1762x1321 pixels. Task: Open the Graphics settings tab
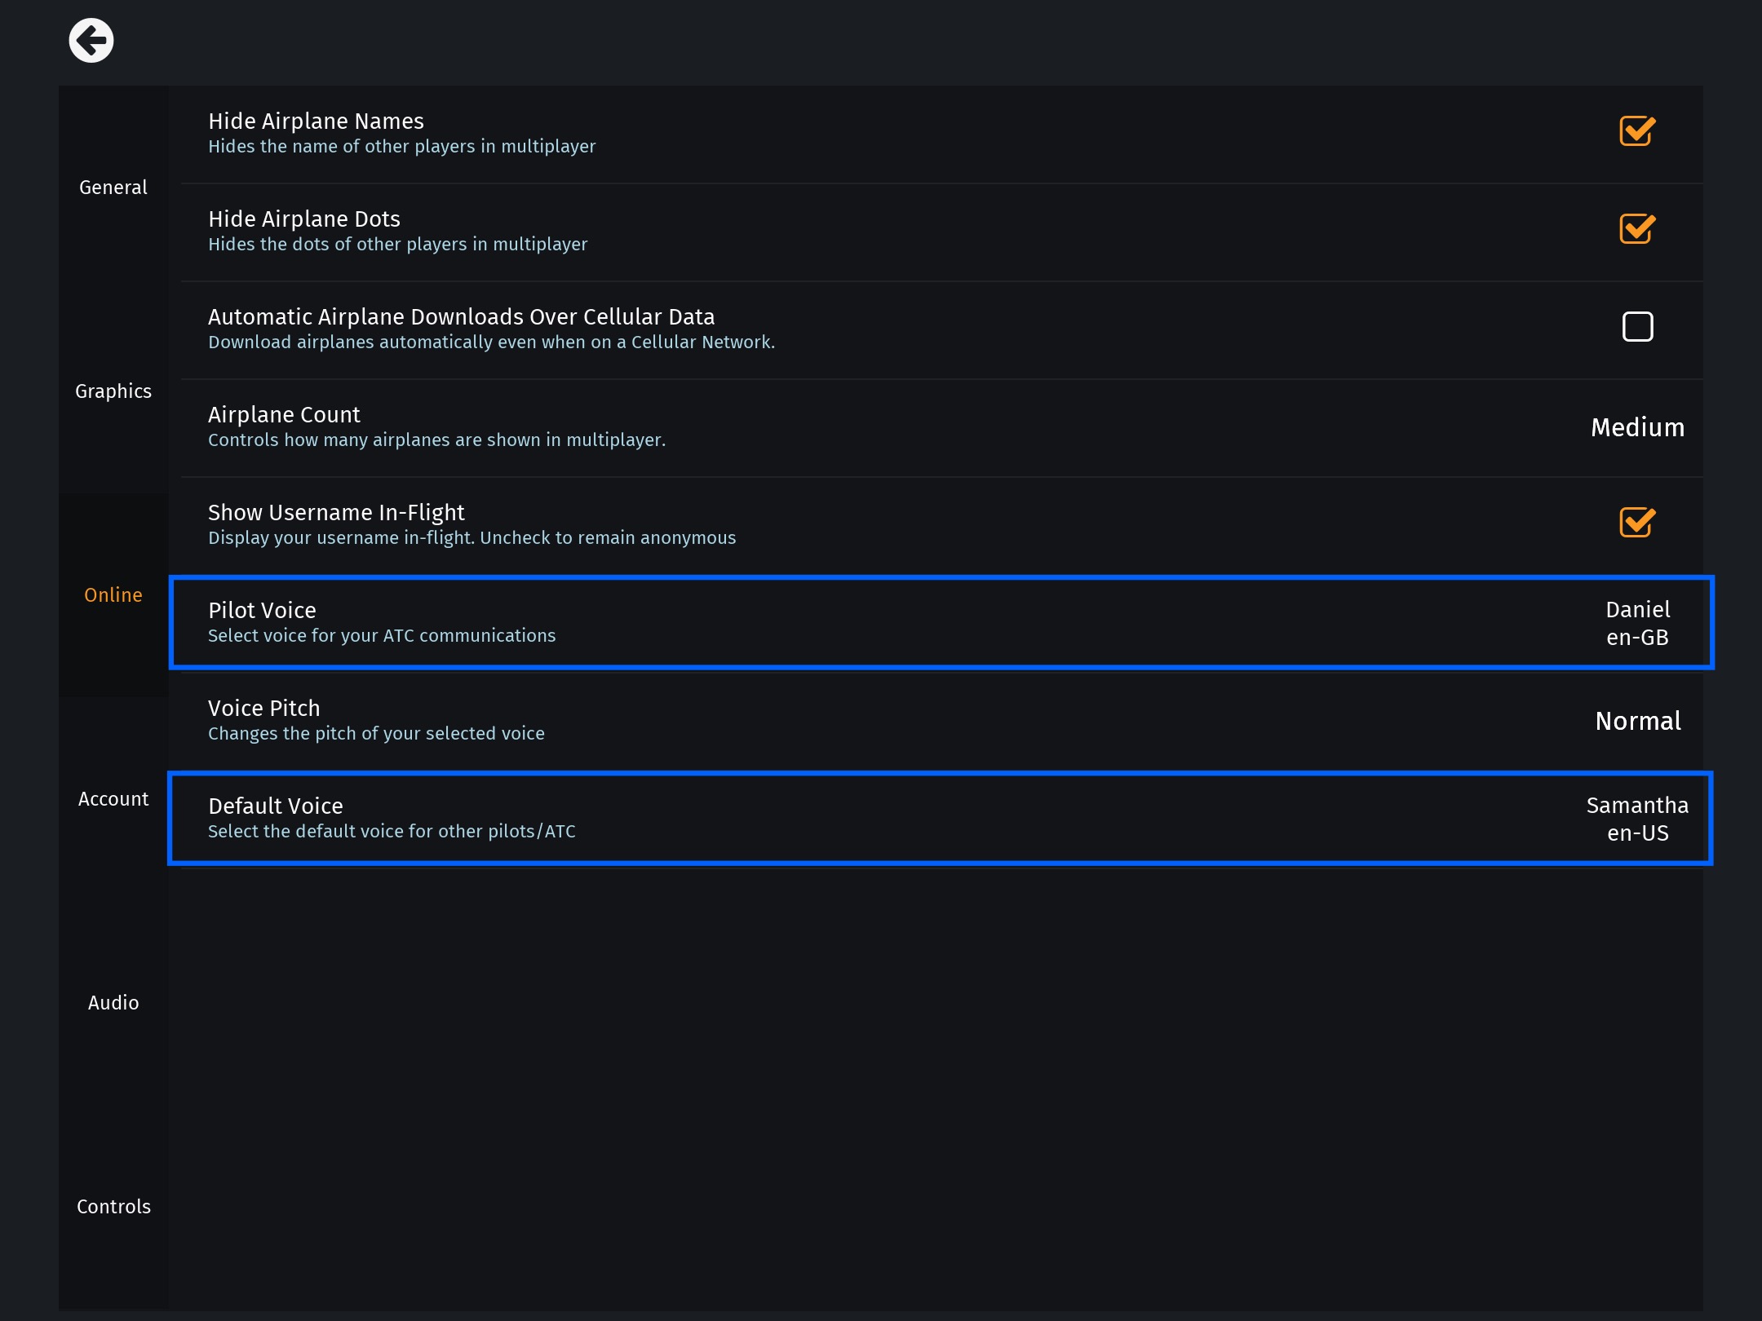point(113,391)
